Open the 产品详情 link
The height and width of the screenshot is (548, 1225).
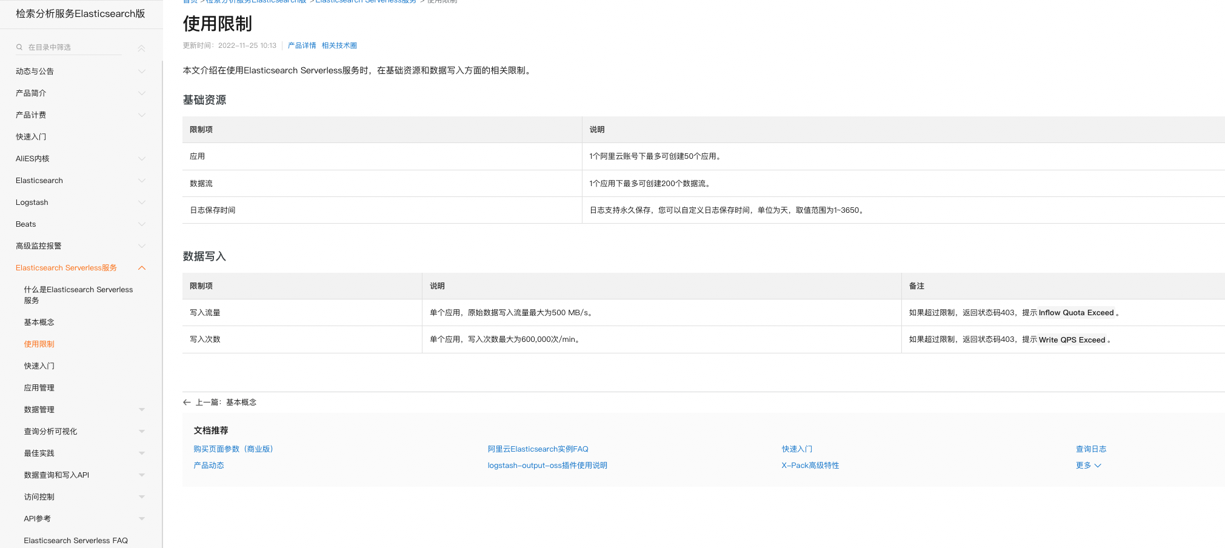[302, 45]
